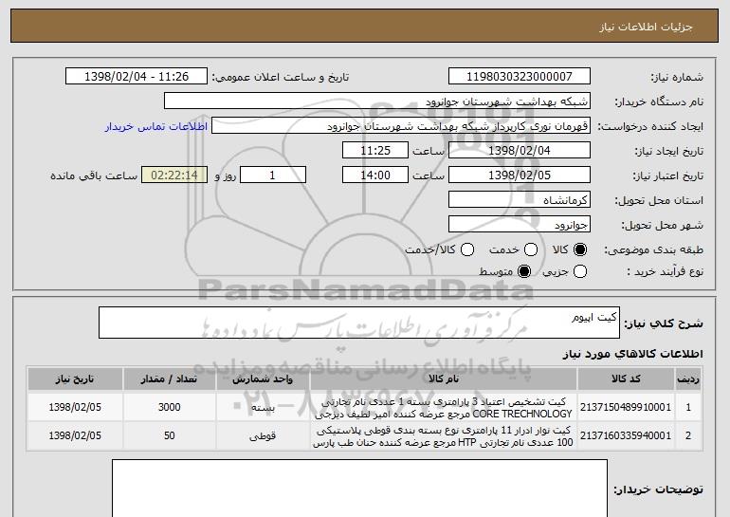This screenshot has height=517, width=730.
Task: Click the request creator field قهرمان نوری
Action: tap(401, 126)
